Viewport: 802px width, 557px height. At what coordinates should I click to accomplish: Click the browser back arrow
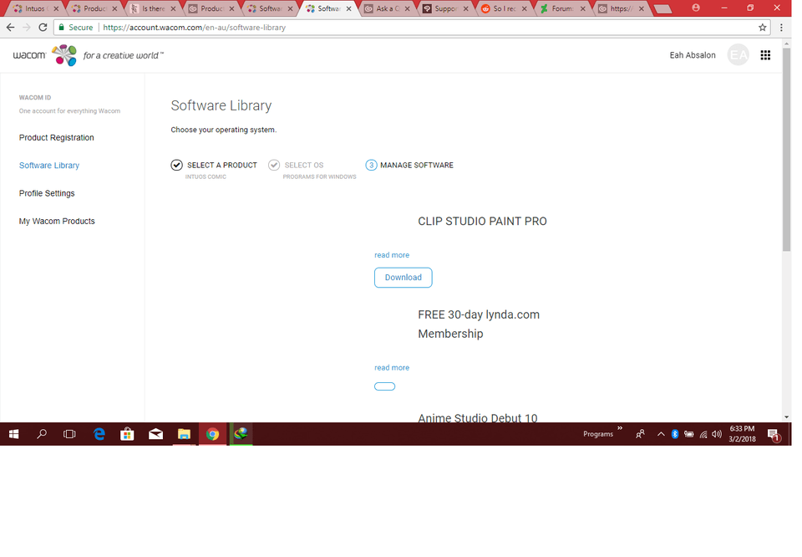[10, 28]
